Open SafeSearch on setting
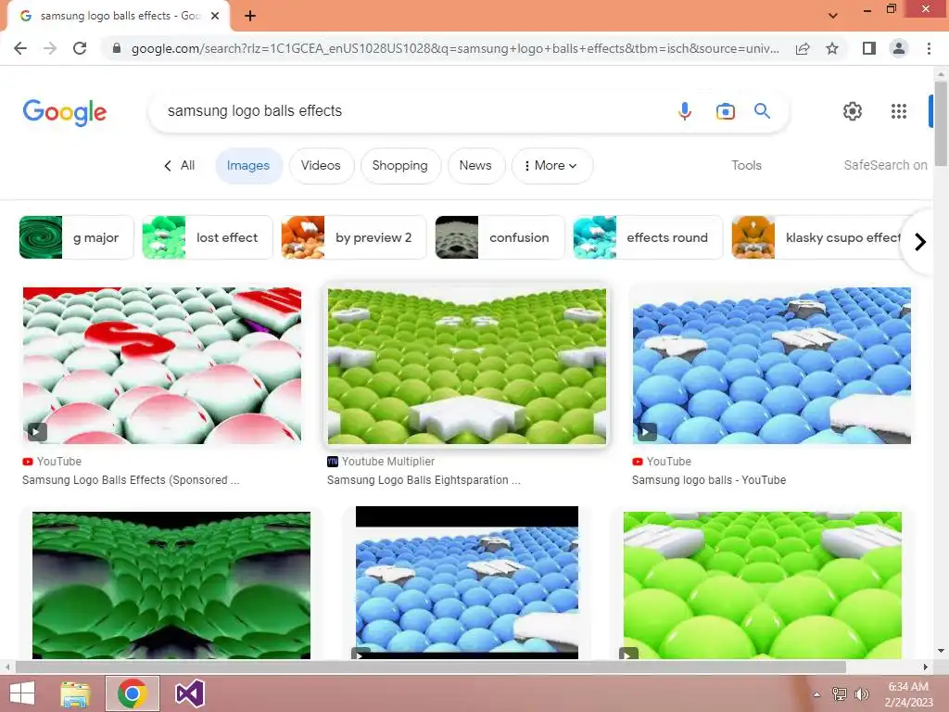 885,165
